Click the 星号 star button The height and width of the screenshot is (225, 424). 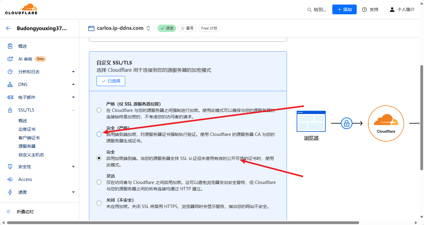pos(187,28)
